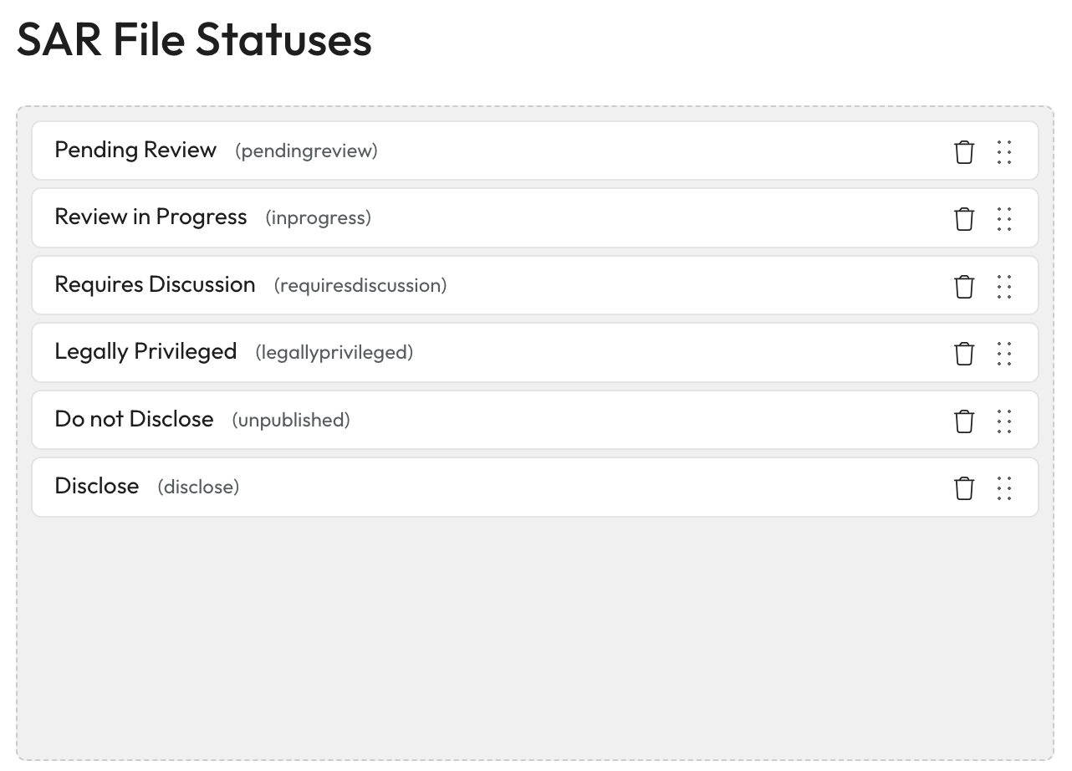Click Legally Privileged drag handle dots

1004,354
